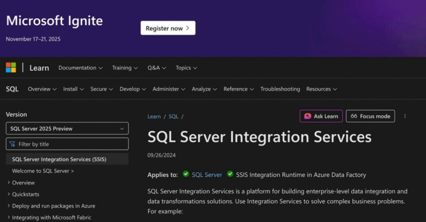This screenshot has width=426, height=222.
Task: Open the Documentation menu
Action: [x=80, y=68]
